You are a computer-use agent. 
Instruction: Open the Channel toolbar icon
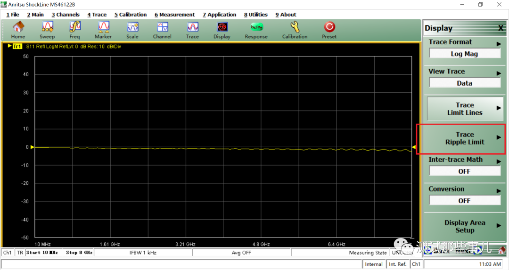pyautogui.click(x=162, y=30)
